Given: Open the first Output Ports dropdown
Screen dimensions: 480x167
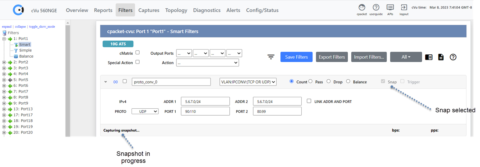Looking at the screenshot, I should click(x=184, y=53).
